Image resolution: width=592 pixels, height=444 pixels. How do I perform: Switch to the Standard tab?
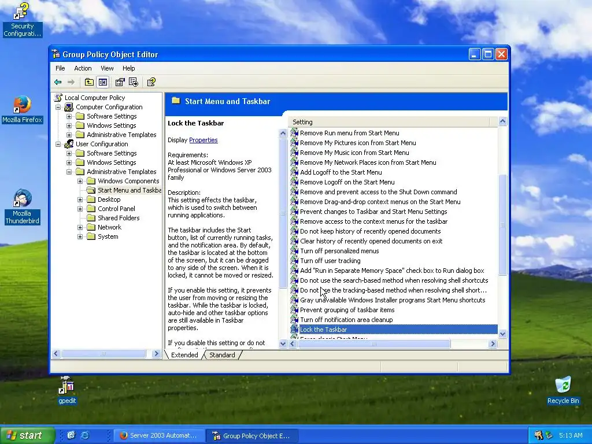pos(222,355)
